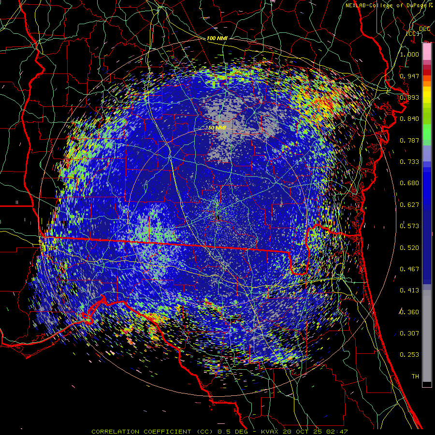Select the 0.467 legend value
The height and width of the screenshot is (435, 435).
tap(409, 269)
